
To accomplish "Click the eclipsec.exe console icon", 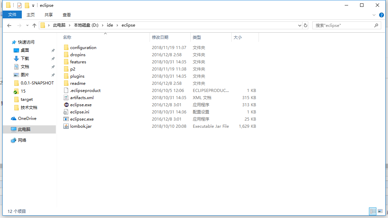I will pos(66,119).
